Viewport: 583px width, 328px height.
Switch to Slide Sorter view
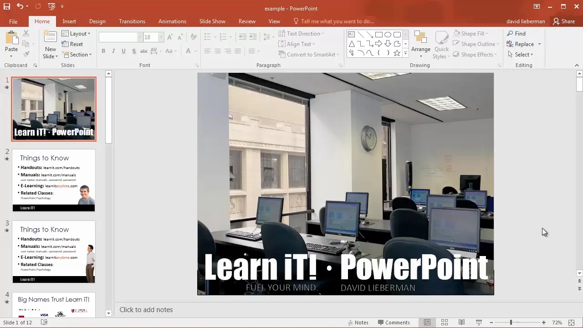(x=445, y=323)
